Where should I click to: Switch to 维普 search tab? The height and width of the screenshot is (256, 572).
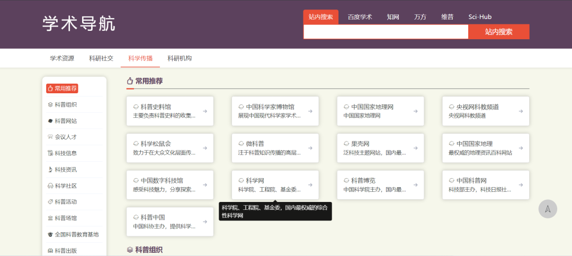point(447,17)
